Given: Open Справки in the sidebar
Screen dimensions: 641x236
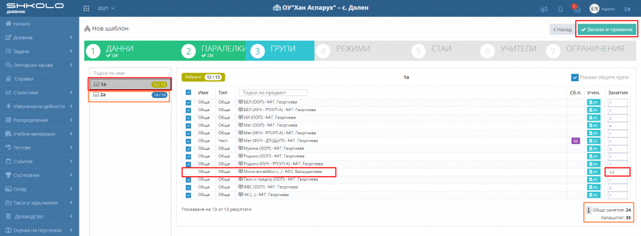Looking at the screenshot, I should [x=39, y=79].
